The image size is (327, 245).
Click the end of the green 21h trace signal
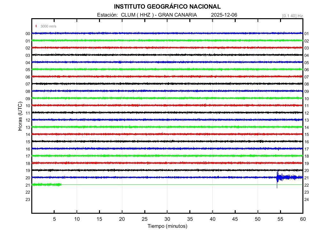click(x=61, y=184)
